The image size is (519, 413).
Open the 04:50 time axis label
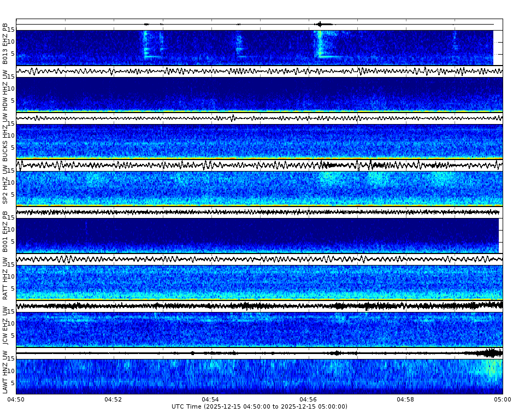point(15,399)
